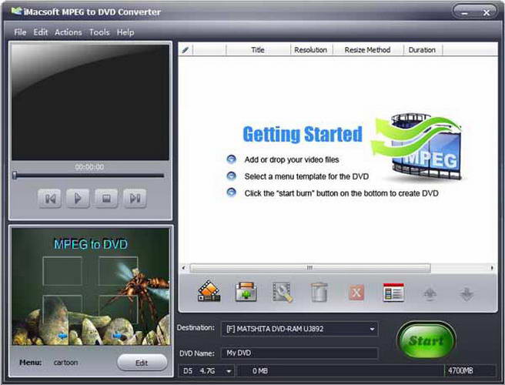Open the Tools menu
Image resolution: width=505 pixels, height=385 pixels.
pos(99,32)
